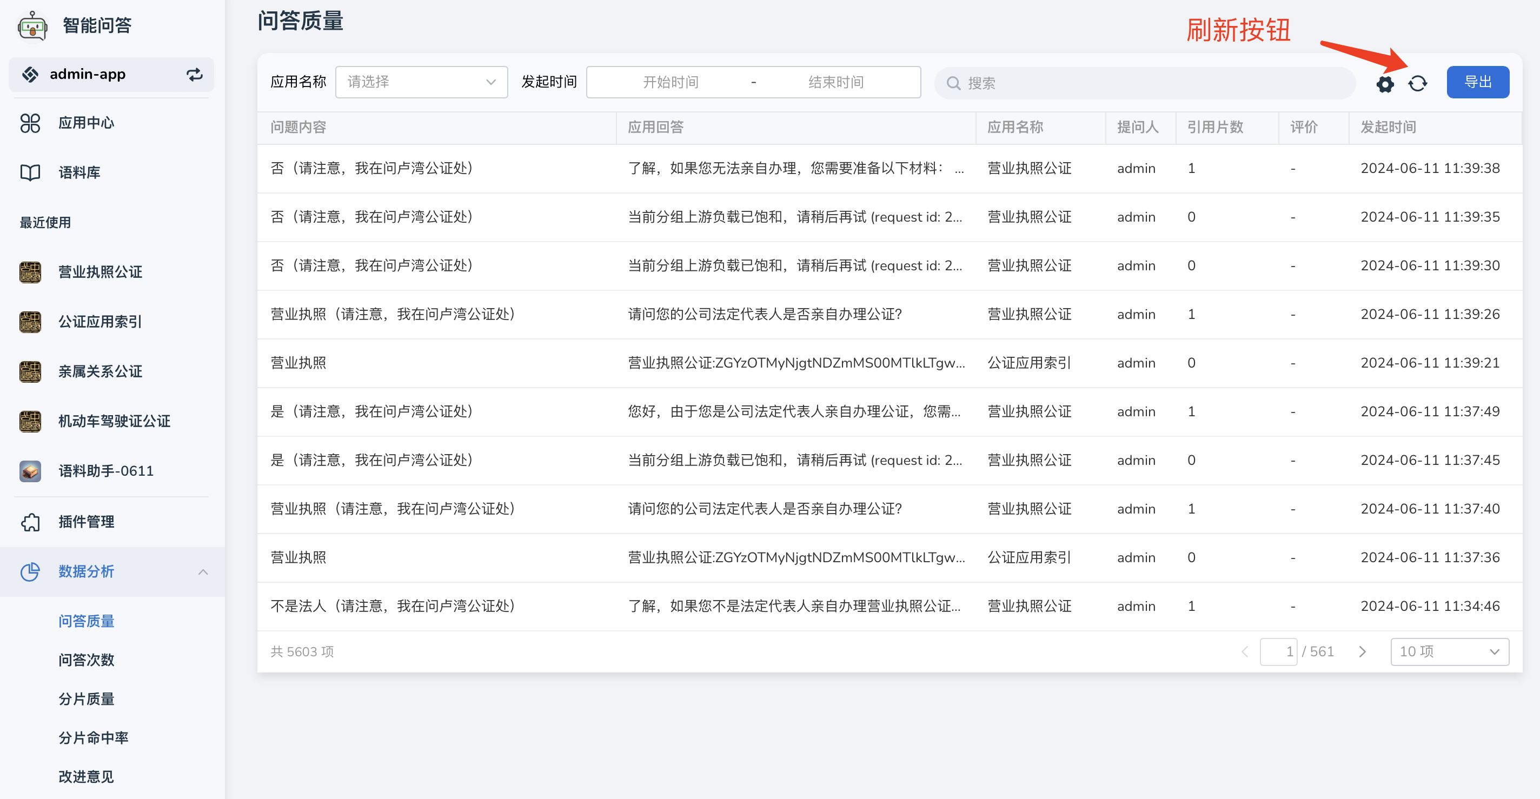1540x799 pixels.
Task: Click the 问题内容 column header
Action: [298, 126]
